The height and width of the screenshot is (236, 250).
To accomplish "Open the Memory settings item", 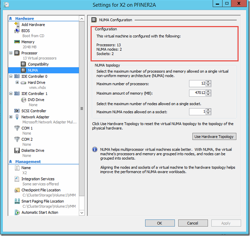I will click(x=28, y=42).
